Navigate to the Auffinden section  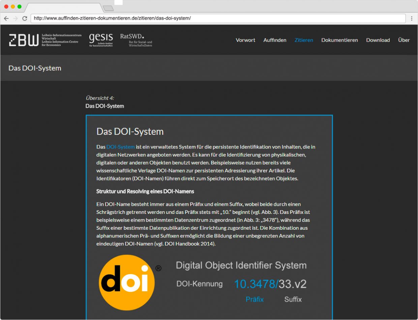pos(275,40)
